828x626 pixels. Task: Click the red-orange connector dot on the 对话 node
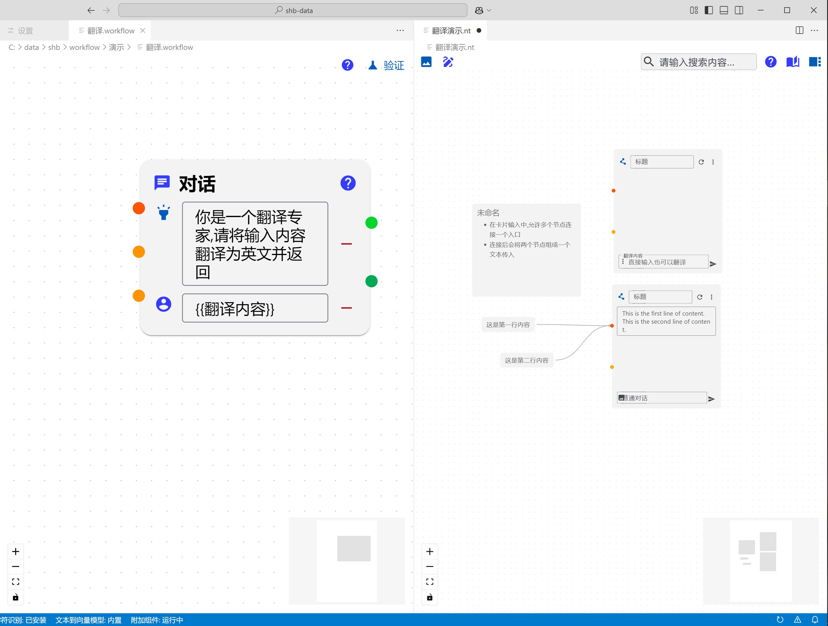(x=139, y=208)
